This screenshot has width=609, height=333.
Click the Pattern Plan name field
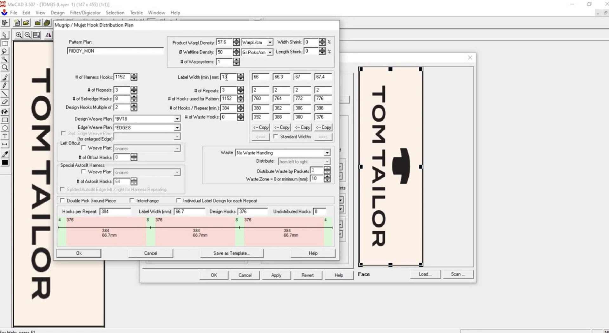pos(115,51)
